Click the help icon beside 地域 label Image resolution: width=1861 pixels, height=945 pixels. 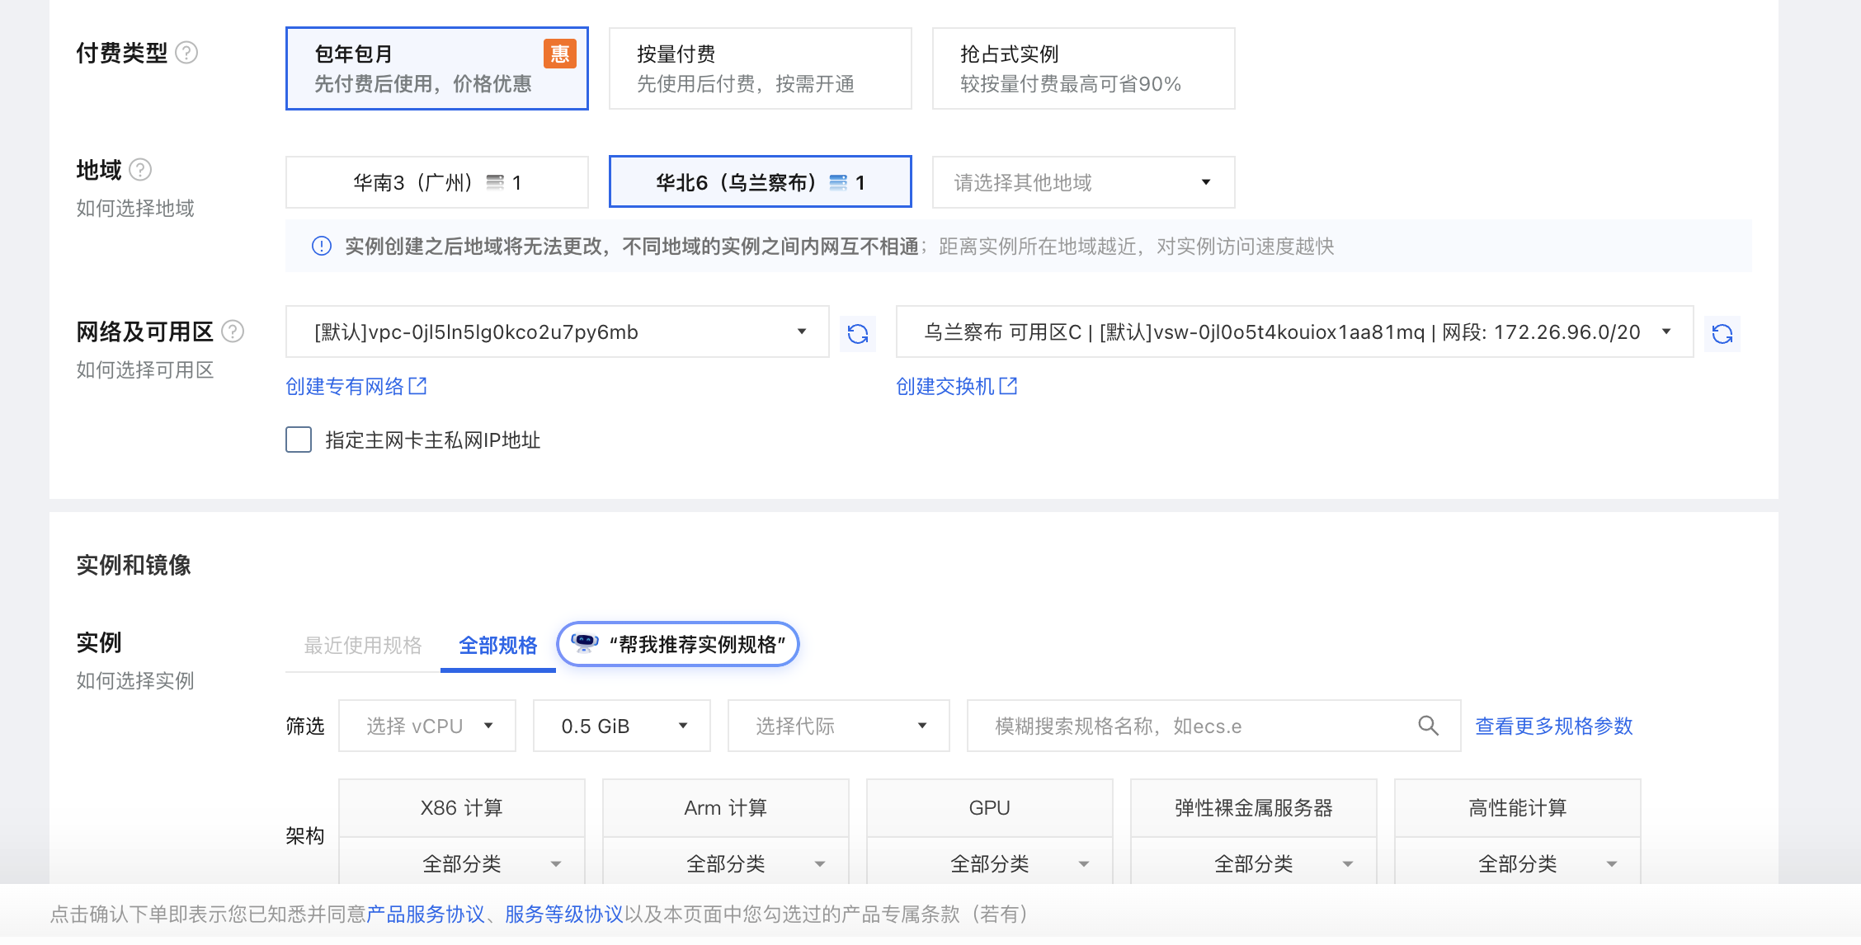[x=141, y=170]
